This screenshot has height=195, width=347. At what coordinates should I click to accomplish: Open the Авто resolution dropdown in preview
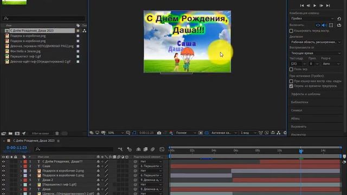(x=331, y=64)
